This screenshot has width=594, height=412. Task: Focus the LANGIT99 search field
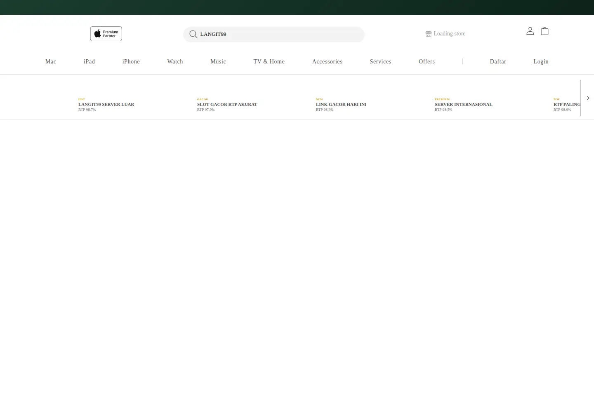(274, 34)
